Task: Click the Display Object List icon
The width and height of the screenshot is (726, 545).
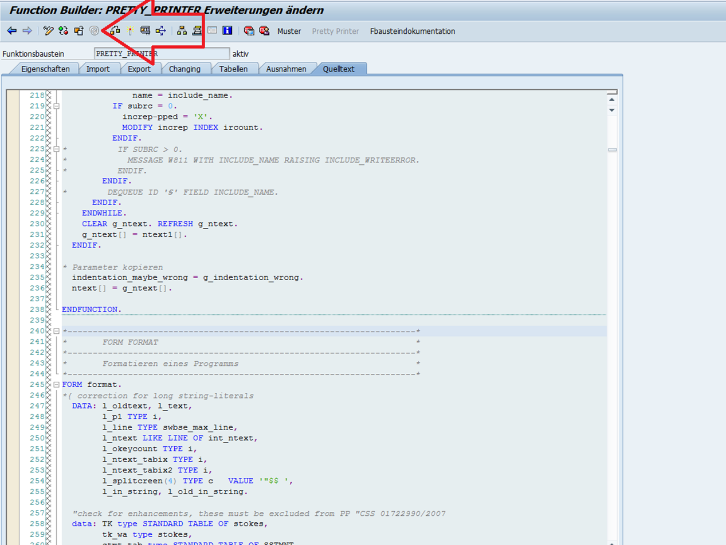Action: pos(161,31)
